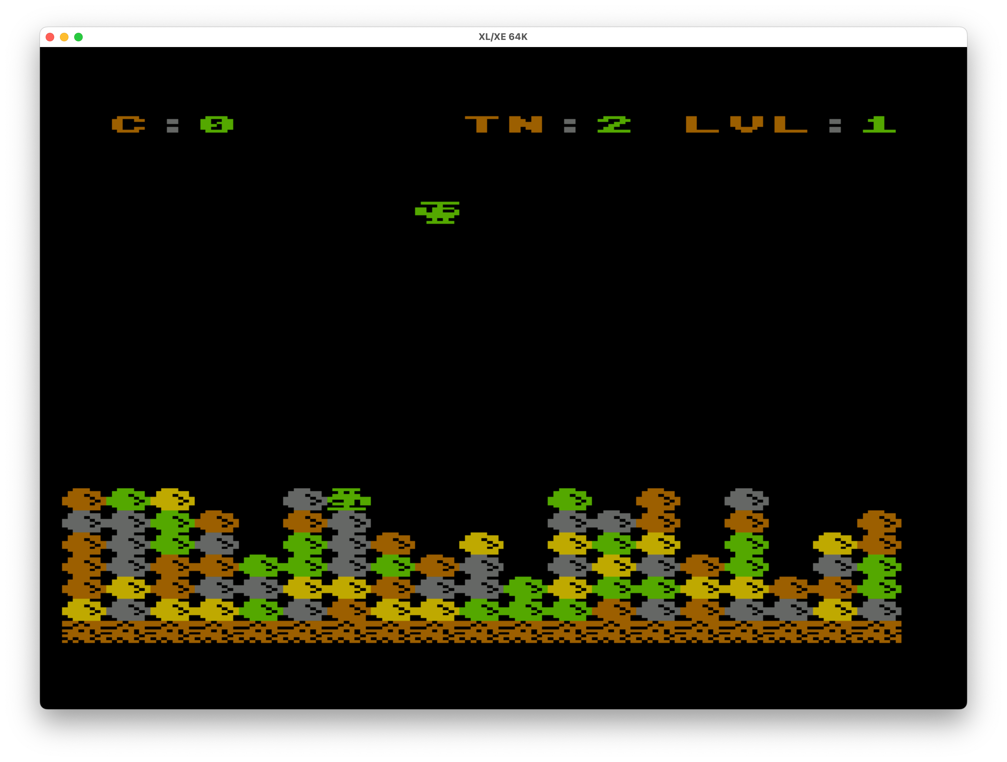
Task: Click the bottom-left yellow rock on the ground
Action: (x=83, y=609)
